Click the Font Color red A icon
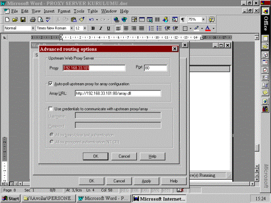 pos(208,28)
